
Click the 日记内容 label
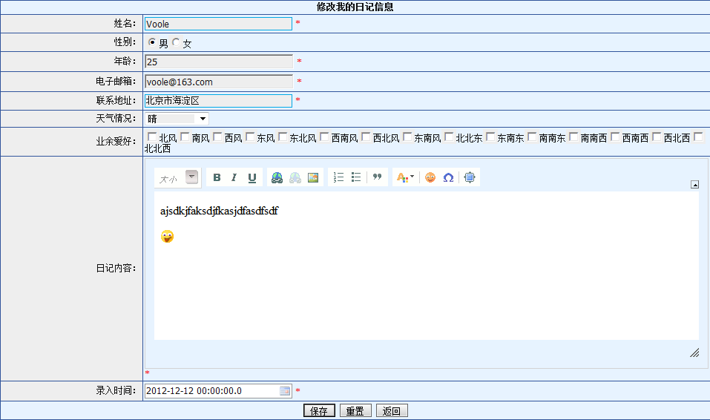pos(116,268)
